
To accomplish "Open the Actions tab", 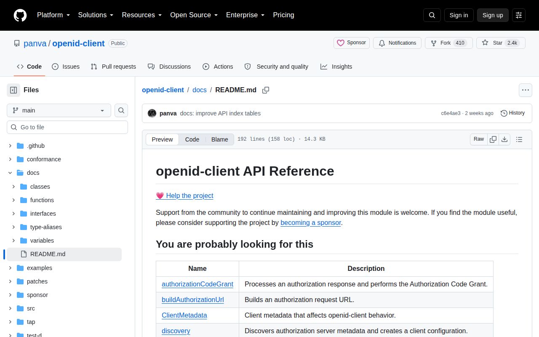I will 218,67.
